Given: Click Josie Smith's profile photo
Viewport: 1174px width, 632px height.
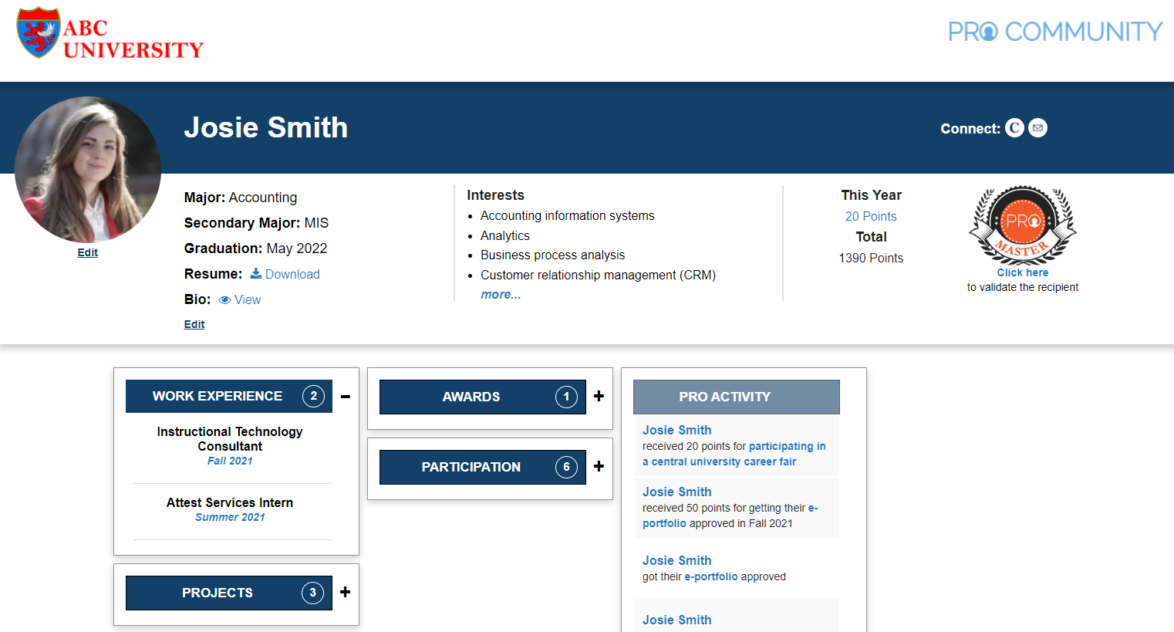Looking at the screenshot, I should [x=88, y=170].
